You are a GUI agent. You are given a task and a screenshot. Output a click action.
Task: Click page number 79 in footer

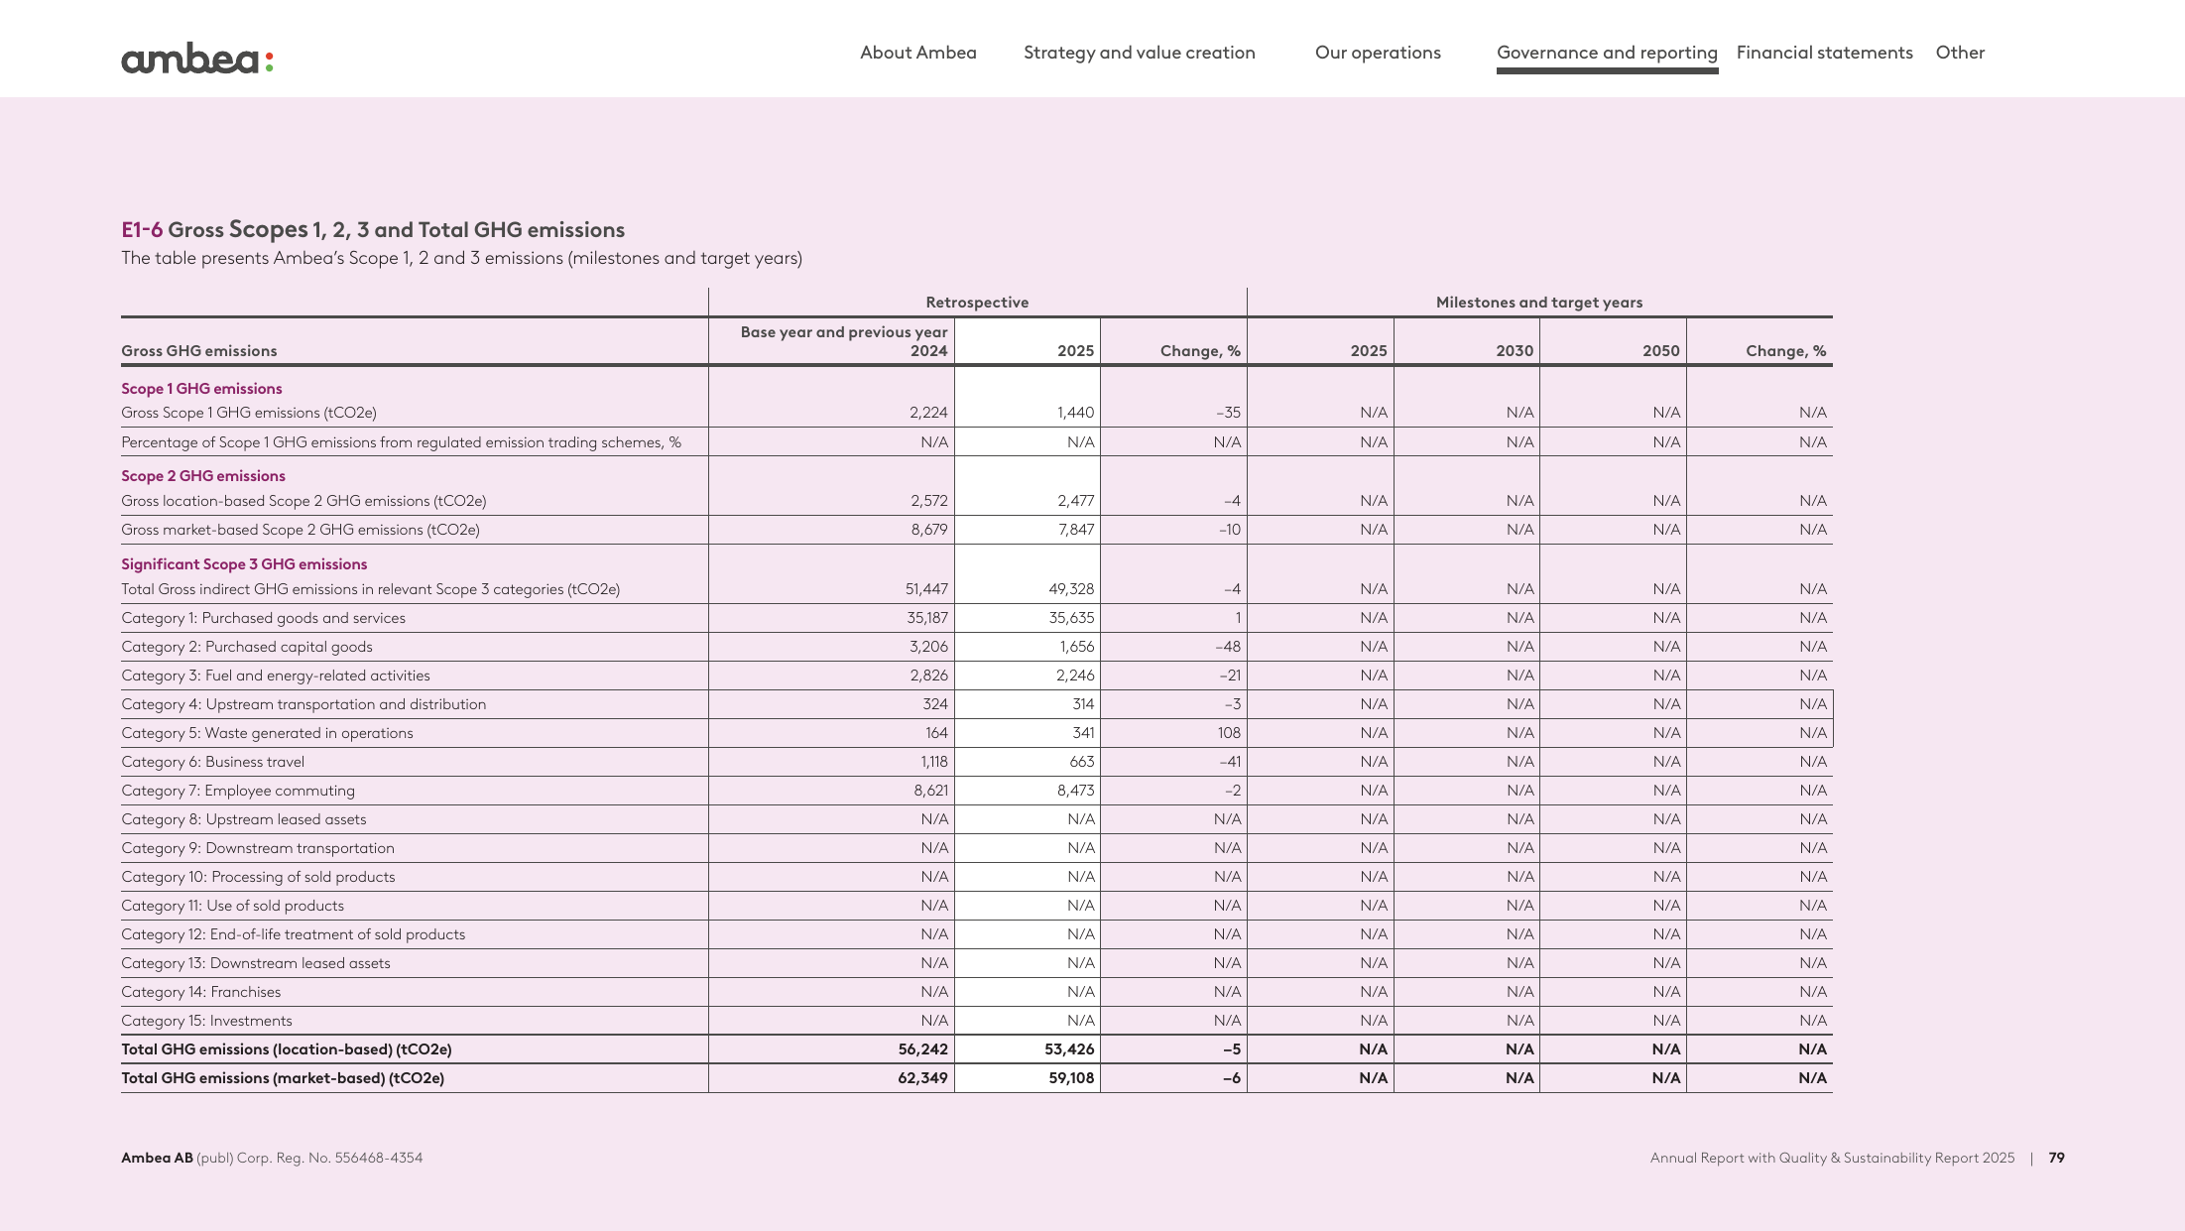click(2057, 1158)
